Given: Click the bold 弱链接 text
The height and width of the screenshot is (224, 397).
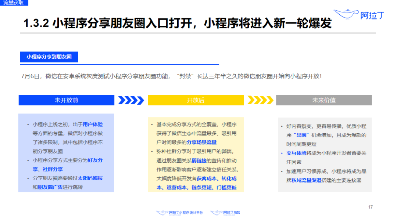Looking at the screenshot, I should [x=198, y=160].
